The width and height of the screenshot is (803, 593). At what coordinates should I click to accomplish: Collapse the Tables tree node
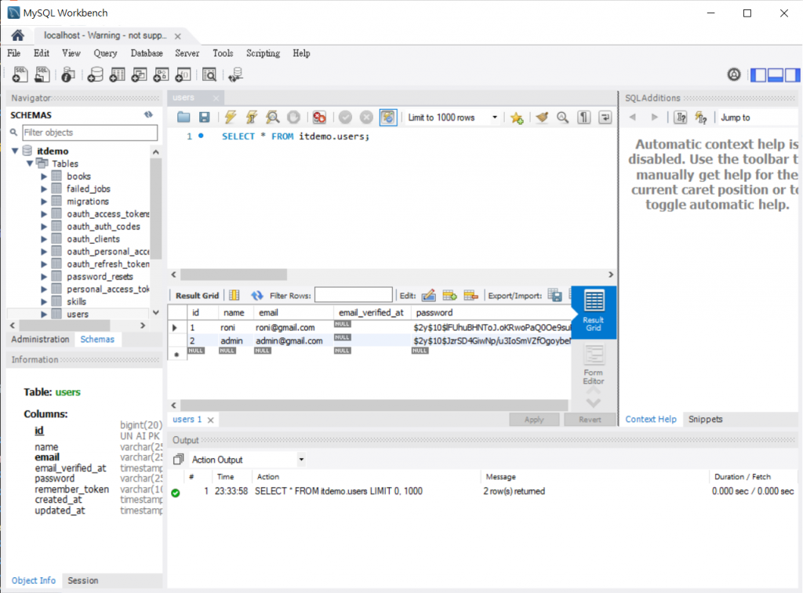pos(30,163)
